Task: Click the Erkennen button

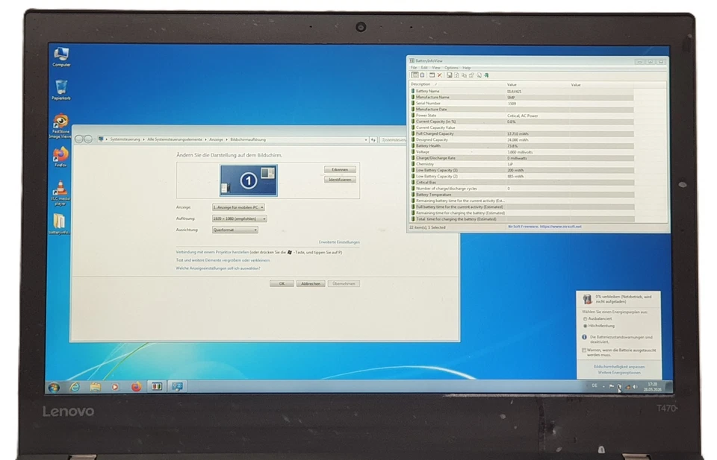Action: click(x=340, y=170)
